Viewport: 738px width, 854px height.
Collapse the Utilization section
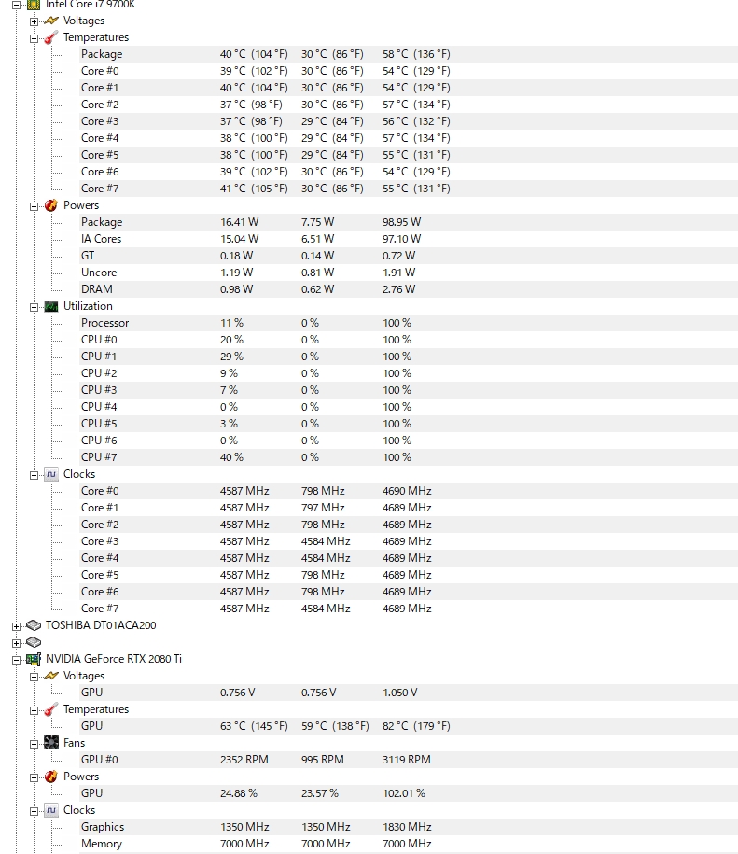pyautogui.click(x=35, y=307)
